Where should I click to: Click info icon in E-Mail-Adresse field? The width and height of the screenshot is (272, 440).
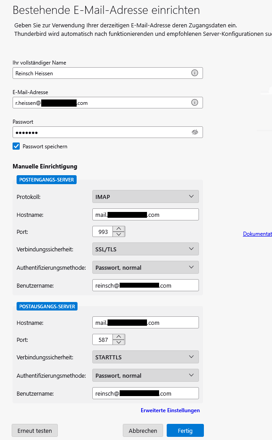(194, 103)
